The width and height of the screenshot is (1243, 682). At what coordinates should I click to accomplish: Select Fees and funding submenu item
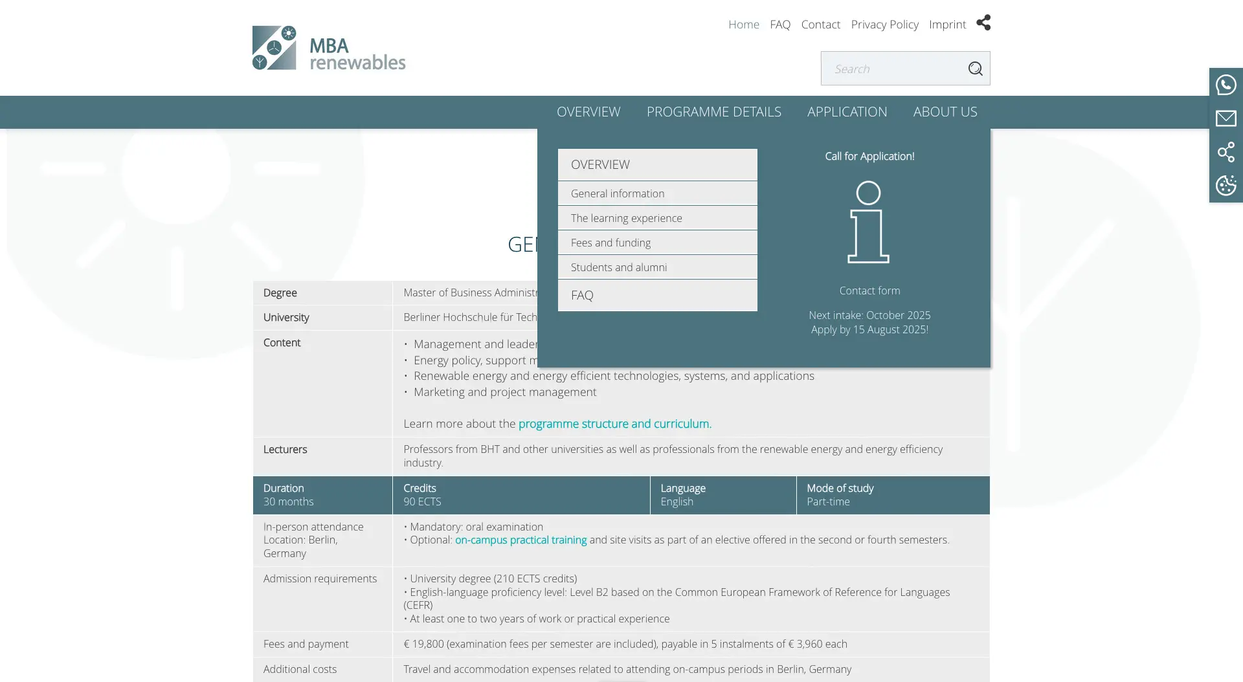pyautogui.click(x=657, y=243)
